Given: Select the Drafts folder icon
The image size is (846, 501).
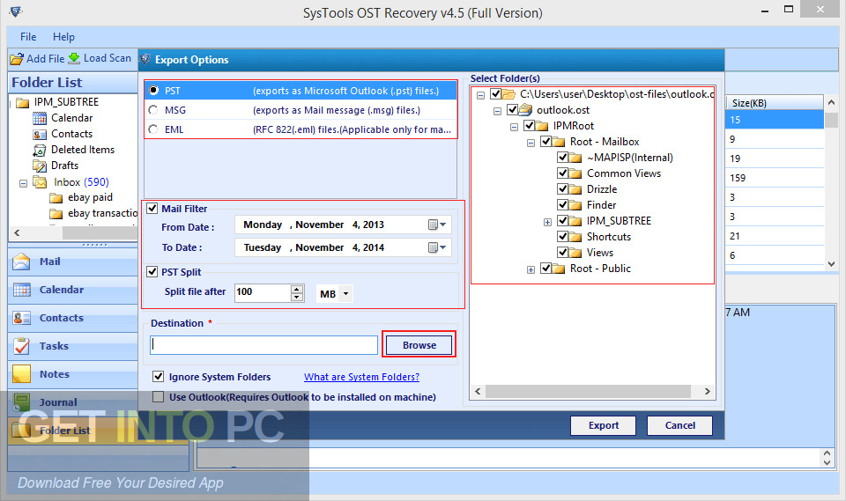Looking at the screenshot, I should click(40, 166).
